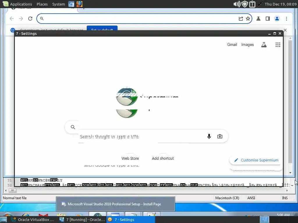
Task: Click the scroll down arrow of the Settings window
Action: pyautogui.click(x=290, y=172)
